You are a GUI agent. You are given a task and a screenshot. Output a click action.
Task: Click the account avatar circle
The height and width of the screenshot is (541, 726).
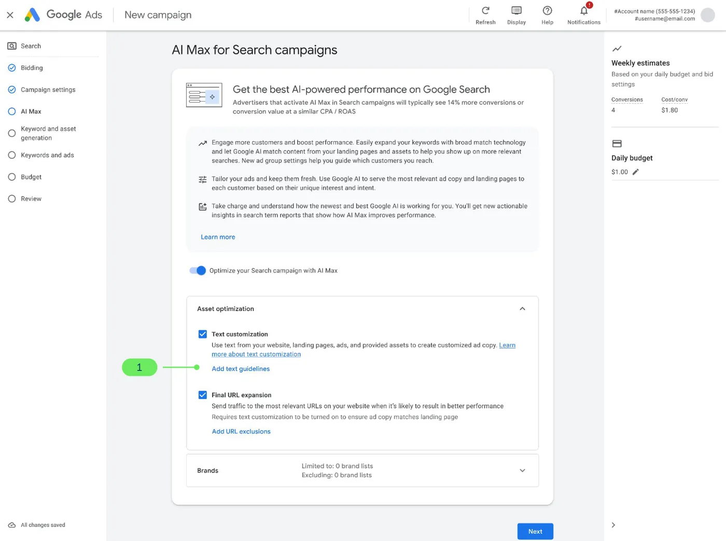707,15
